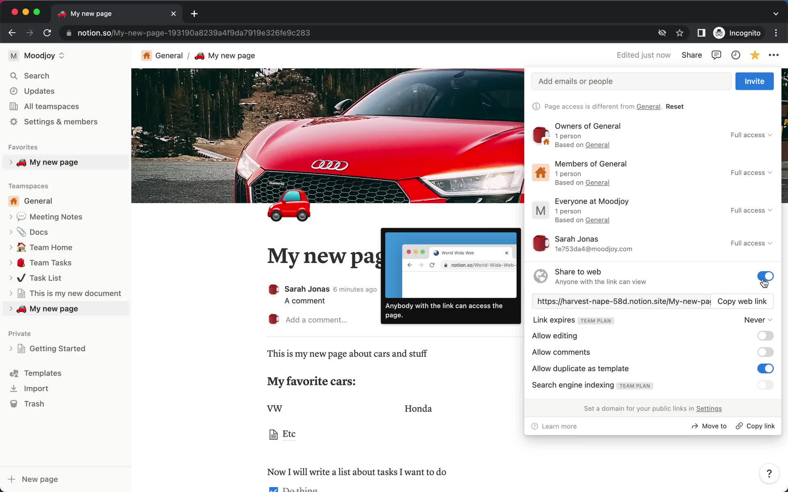Click the Notion search icon in sidebar
Image resolution: width=788 pixels, height=492 pixels.
14,75
